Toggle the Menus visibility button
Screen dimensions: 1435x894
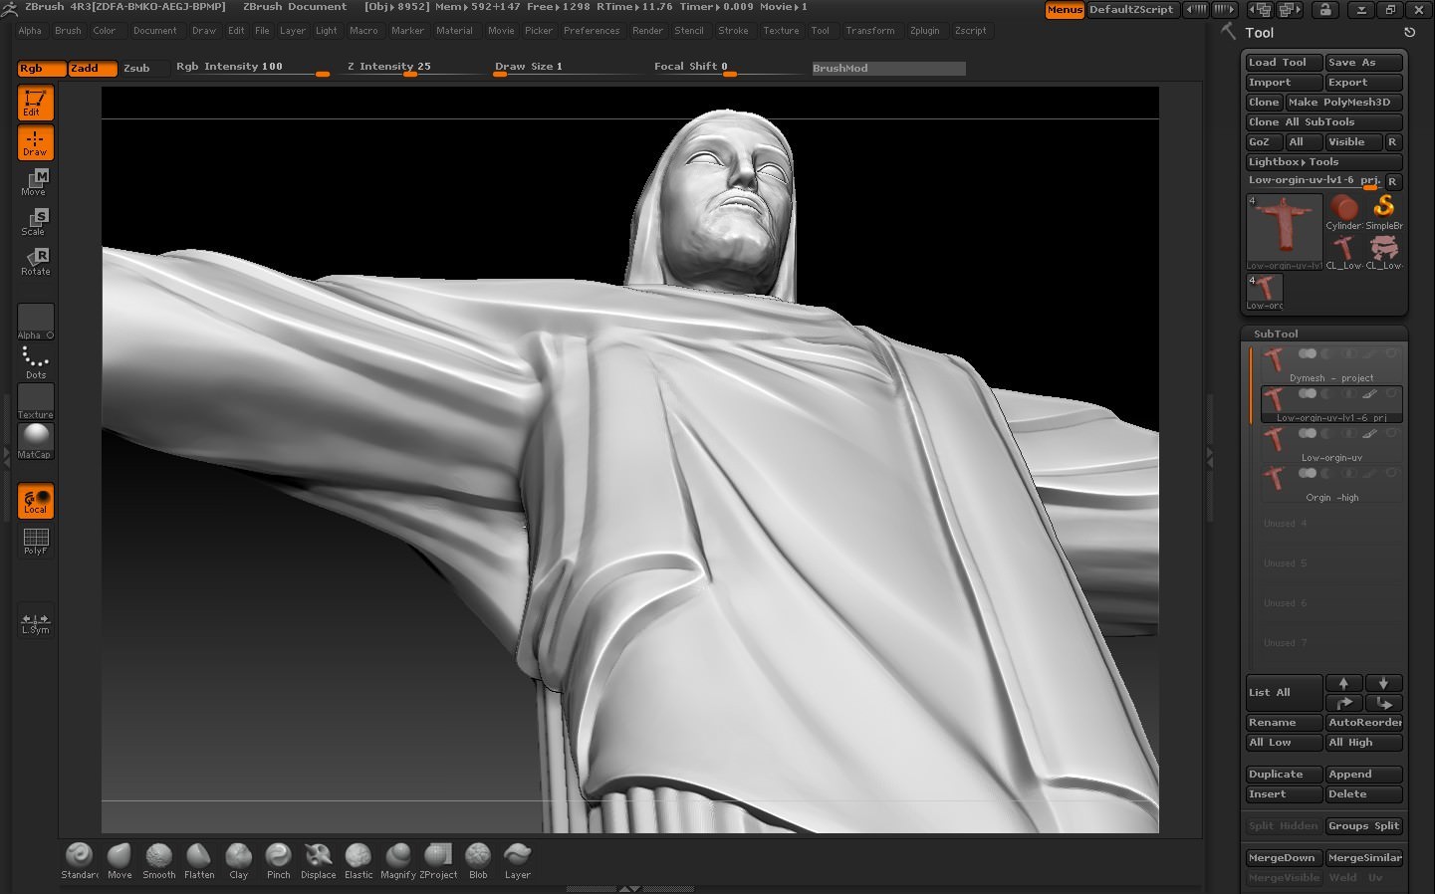pyautogui.click(x=1065, y=10)
